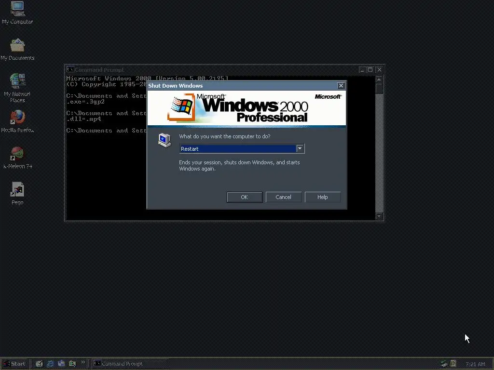This screenshot has height=370, width=494.
Task: Click the Restart combo box field
Action: coord(242,149)
